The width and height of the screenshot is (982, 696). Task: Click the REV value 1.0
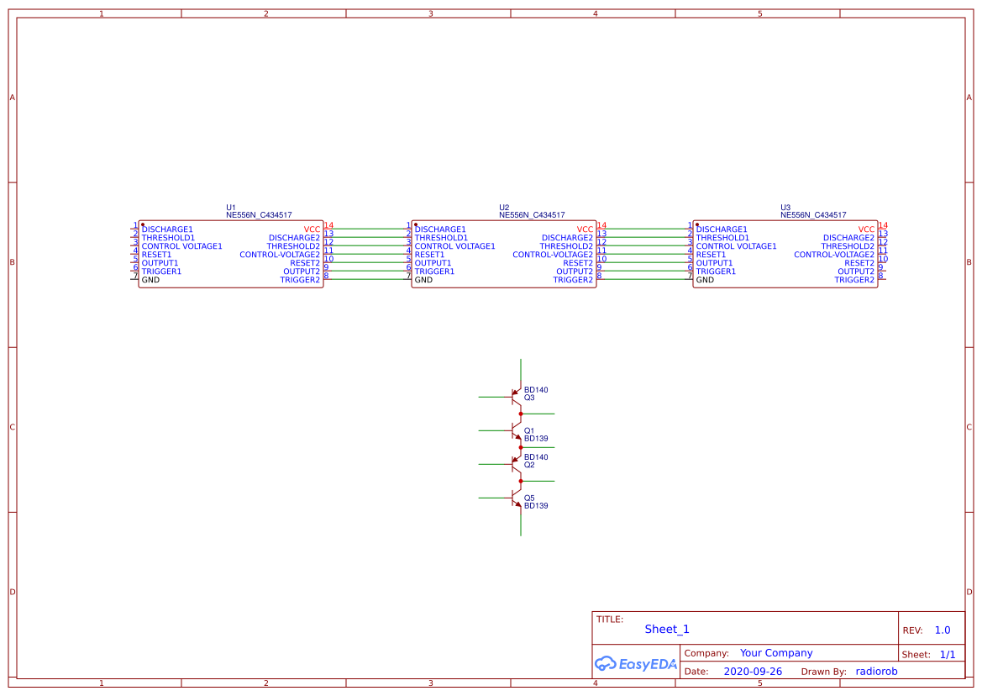[943, 630]
